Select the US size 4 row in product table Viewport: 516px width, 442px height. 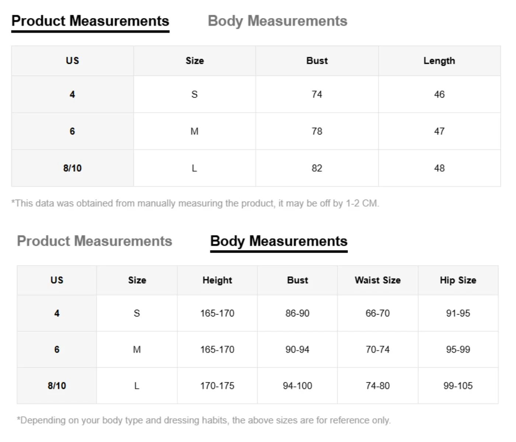[x=256, y=94]
